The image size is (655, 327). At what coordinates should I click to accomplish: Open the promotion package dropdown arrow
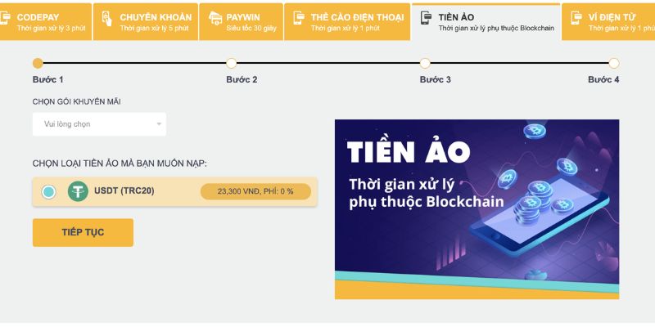coord(159,124)
